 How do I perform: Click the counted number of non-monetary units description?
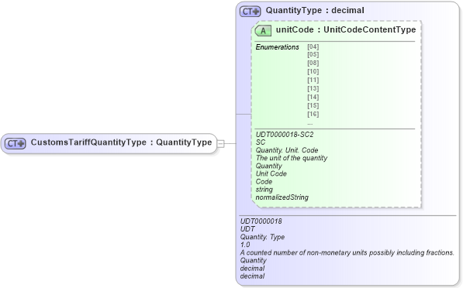coord(347,252)
